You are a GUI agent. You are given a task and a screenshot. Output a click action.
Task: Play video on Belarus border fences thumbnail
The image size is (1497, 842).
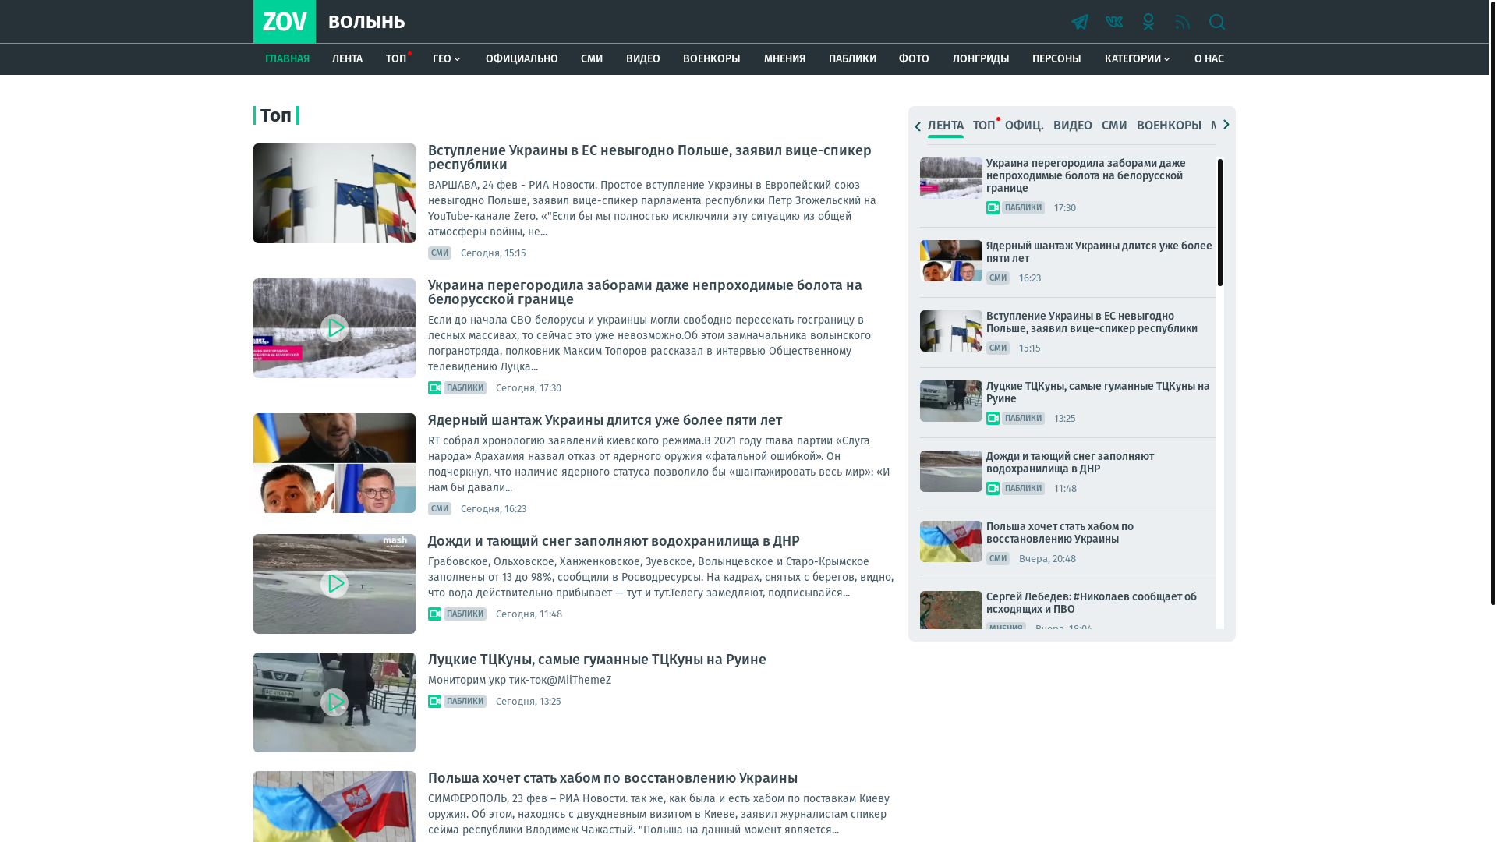pos(334,328)
